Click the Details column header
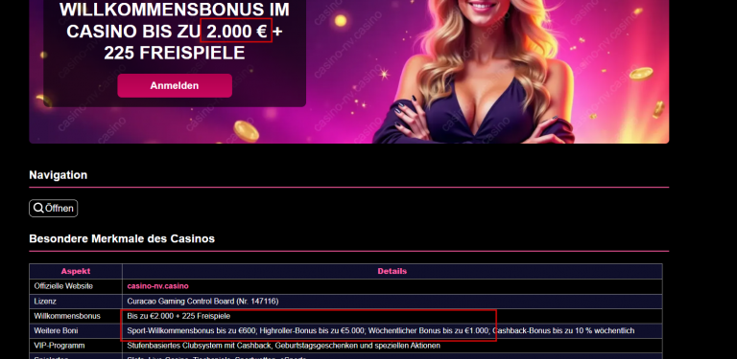Screen dimensions: 737x359 click(x=392, y=271)
